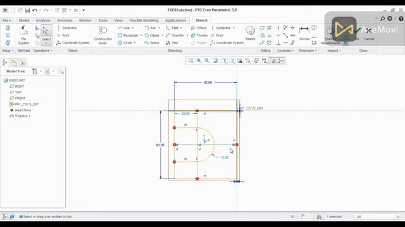Open the selection filter combo box
This screenshot has width=405, height=227.
(378, 217)
